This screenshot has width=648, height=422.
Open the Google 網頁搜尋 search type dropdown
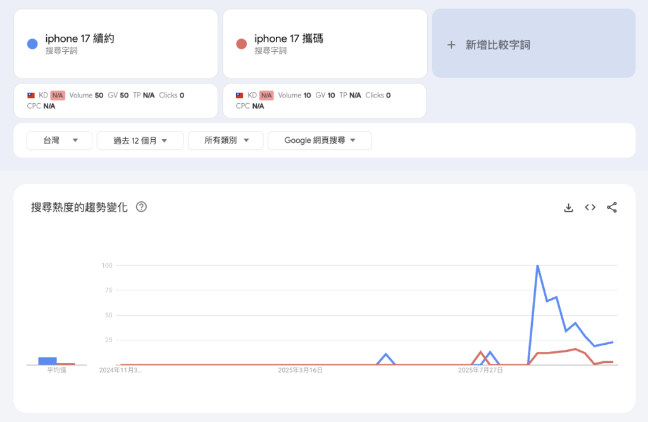pos(320,140)
